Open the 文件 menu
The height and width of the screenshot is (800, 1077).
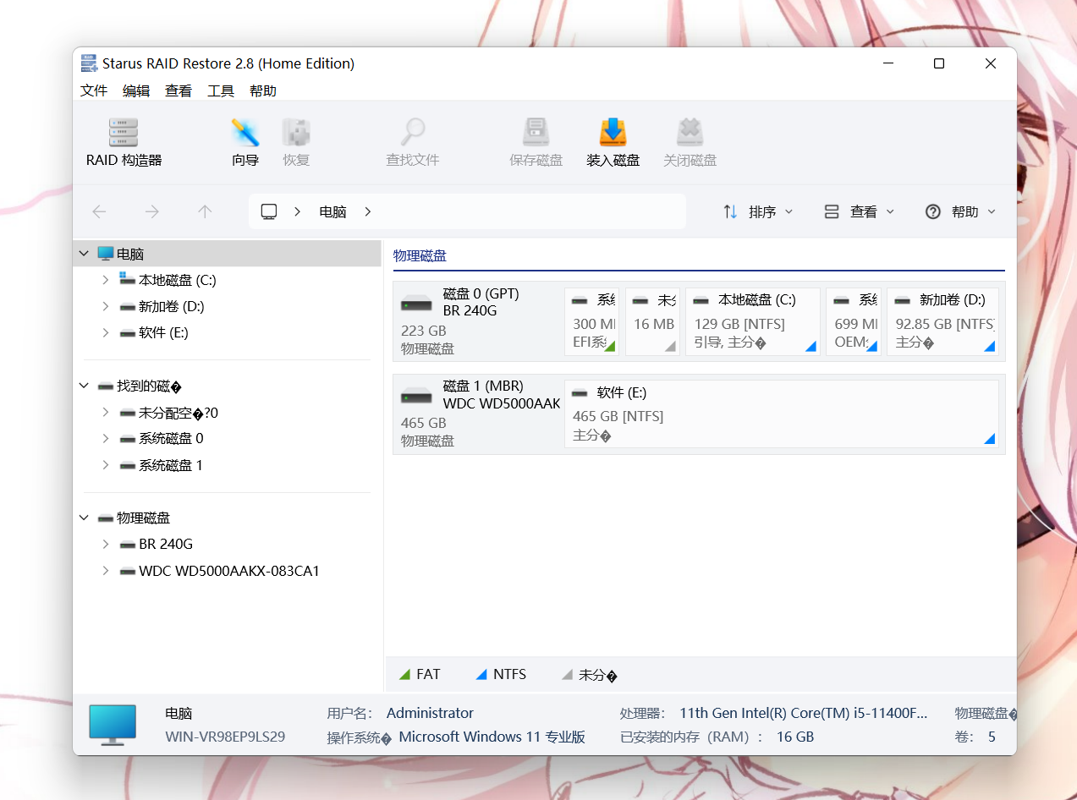tap(94, 90)
